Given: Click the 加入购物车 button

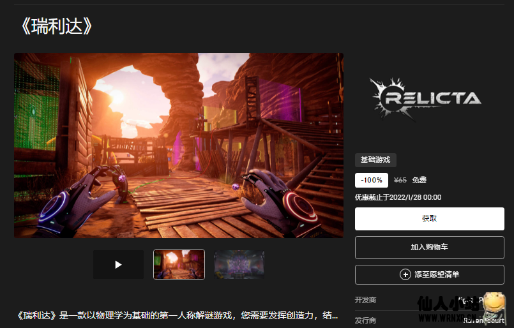Looking at the screenshot, I should pos(430,248).
